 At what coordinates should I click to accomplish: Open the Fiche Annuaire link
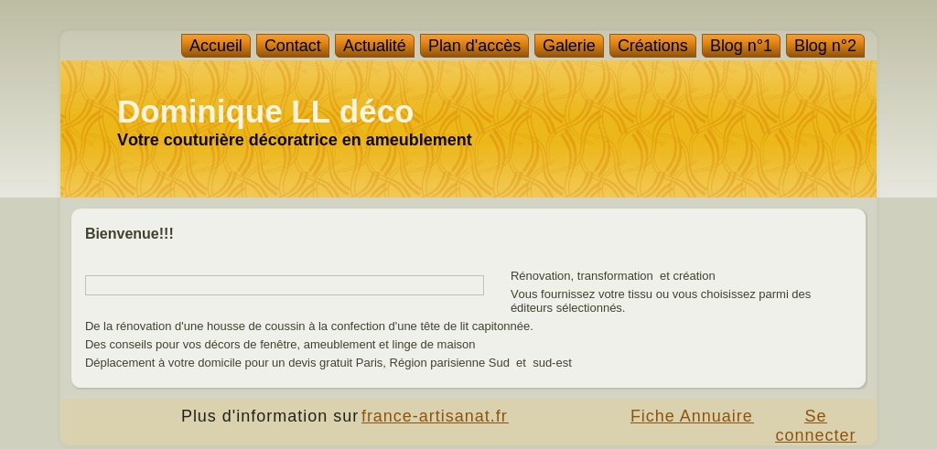point(692,416)
